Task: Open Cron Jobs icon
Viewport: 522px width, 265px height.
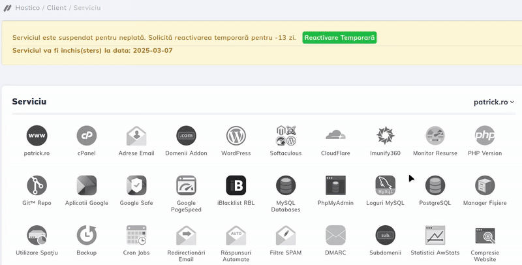Action: point(136,235)
